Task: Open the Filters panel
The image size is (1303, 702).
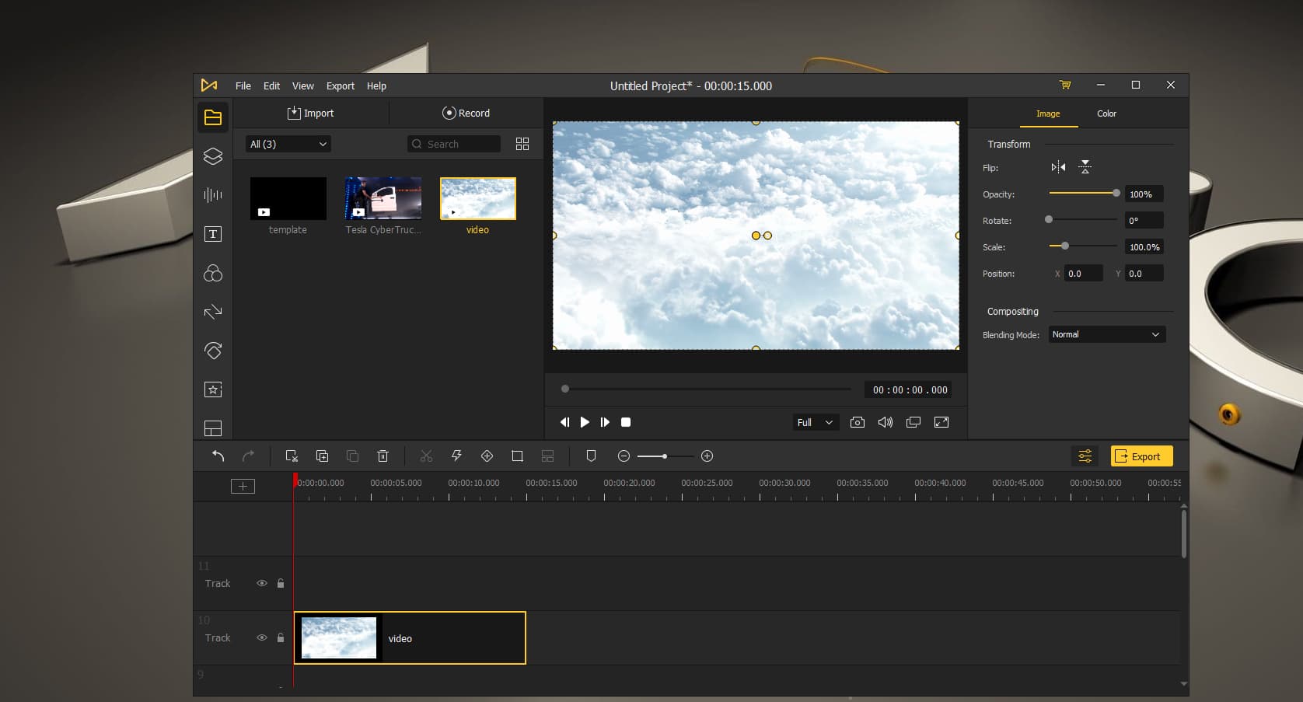Action: pos(212,274)
